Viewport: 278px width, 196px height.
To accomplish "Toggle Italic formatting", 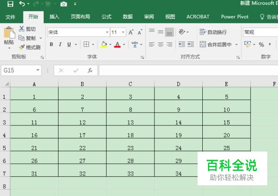I will (60, 45).
